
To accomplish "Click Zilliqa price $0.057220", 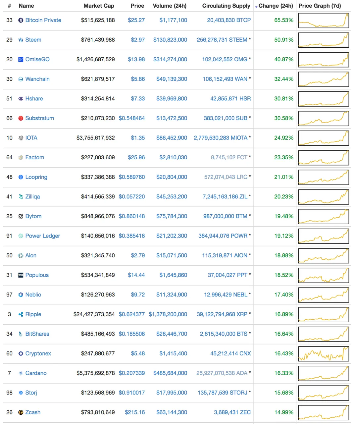I will (132, 197).
